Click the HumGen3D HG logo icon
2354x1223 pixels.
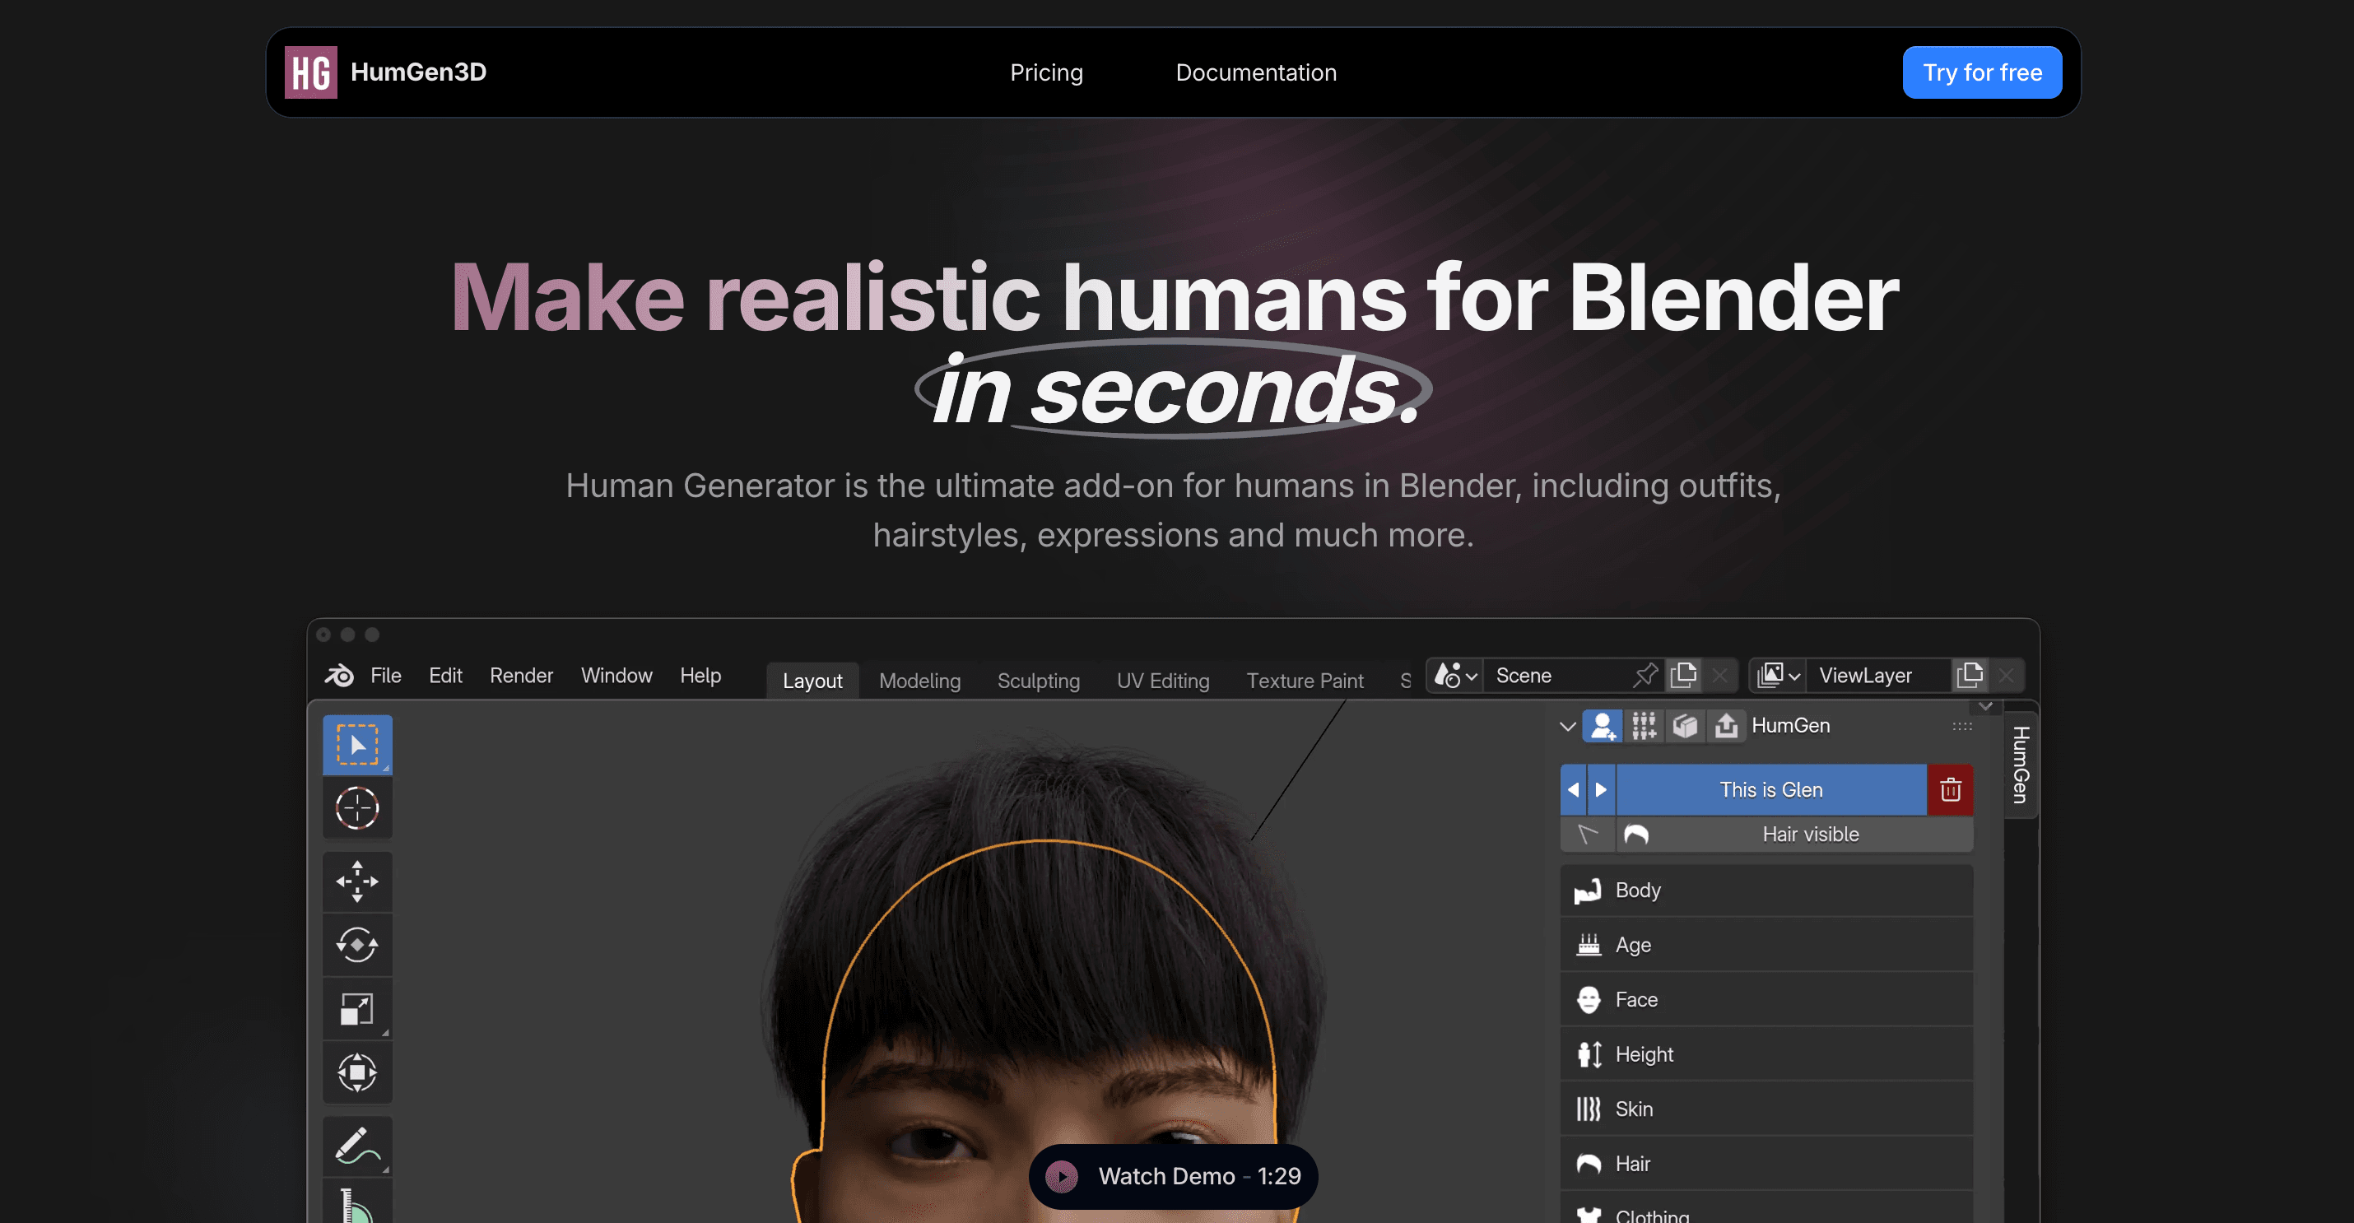pyautogui.click(x=310, y=72)
